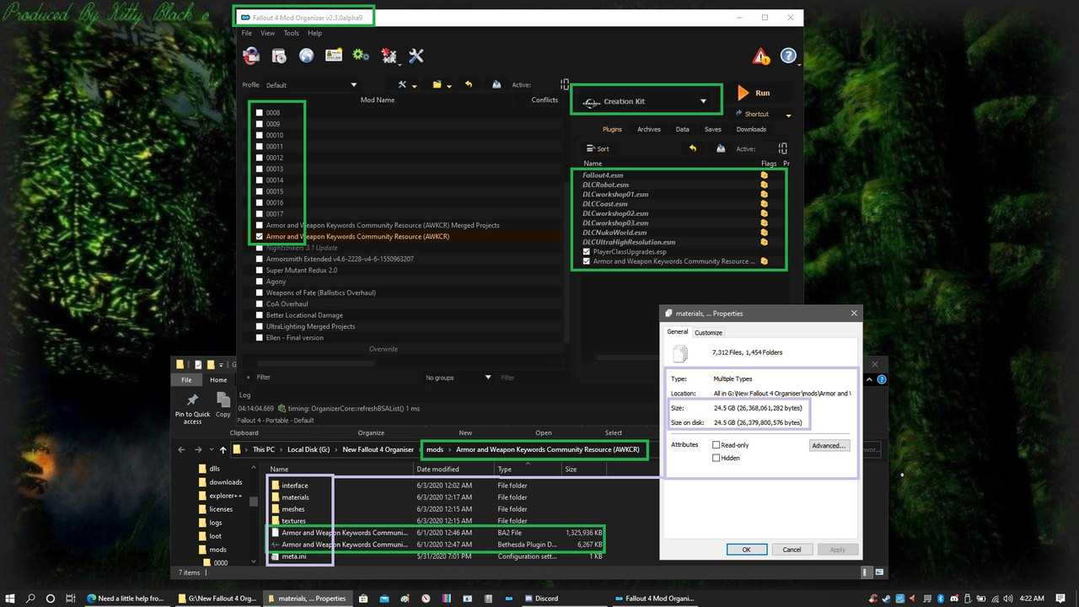The width and height of the screenshot is (1079, 607).
Task: Open settings wrench and screwdriver icon
Action: [416, 56]
